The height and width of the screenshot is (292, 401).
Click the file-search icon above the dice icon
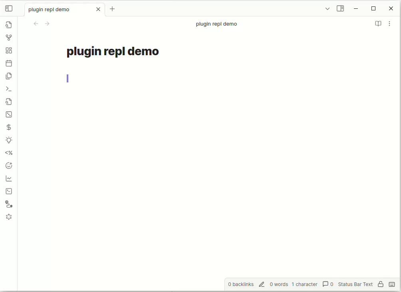[9, 102]
